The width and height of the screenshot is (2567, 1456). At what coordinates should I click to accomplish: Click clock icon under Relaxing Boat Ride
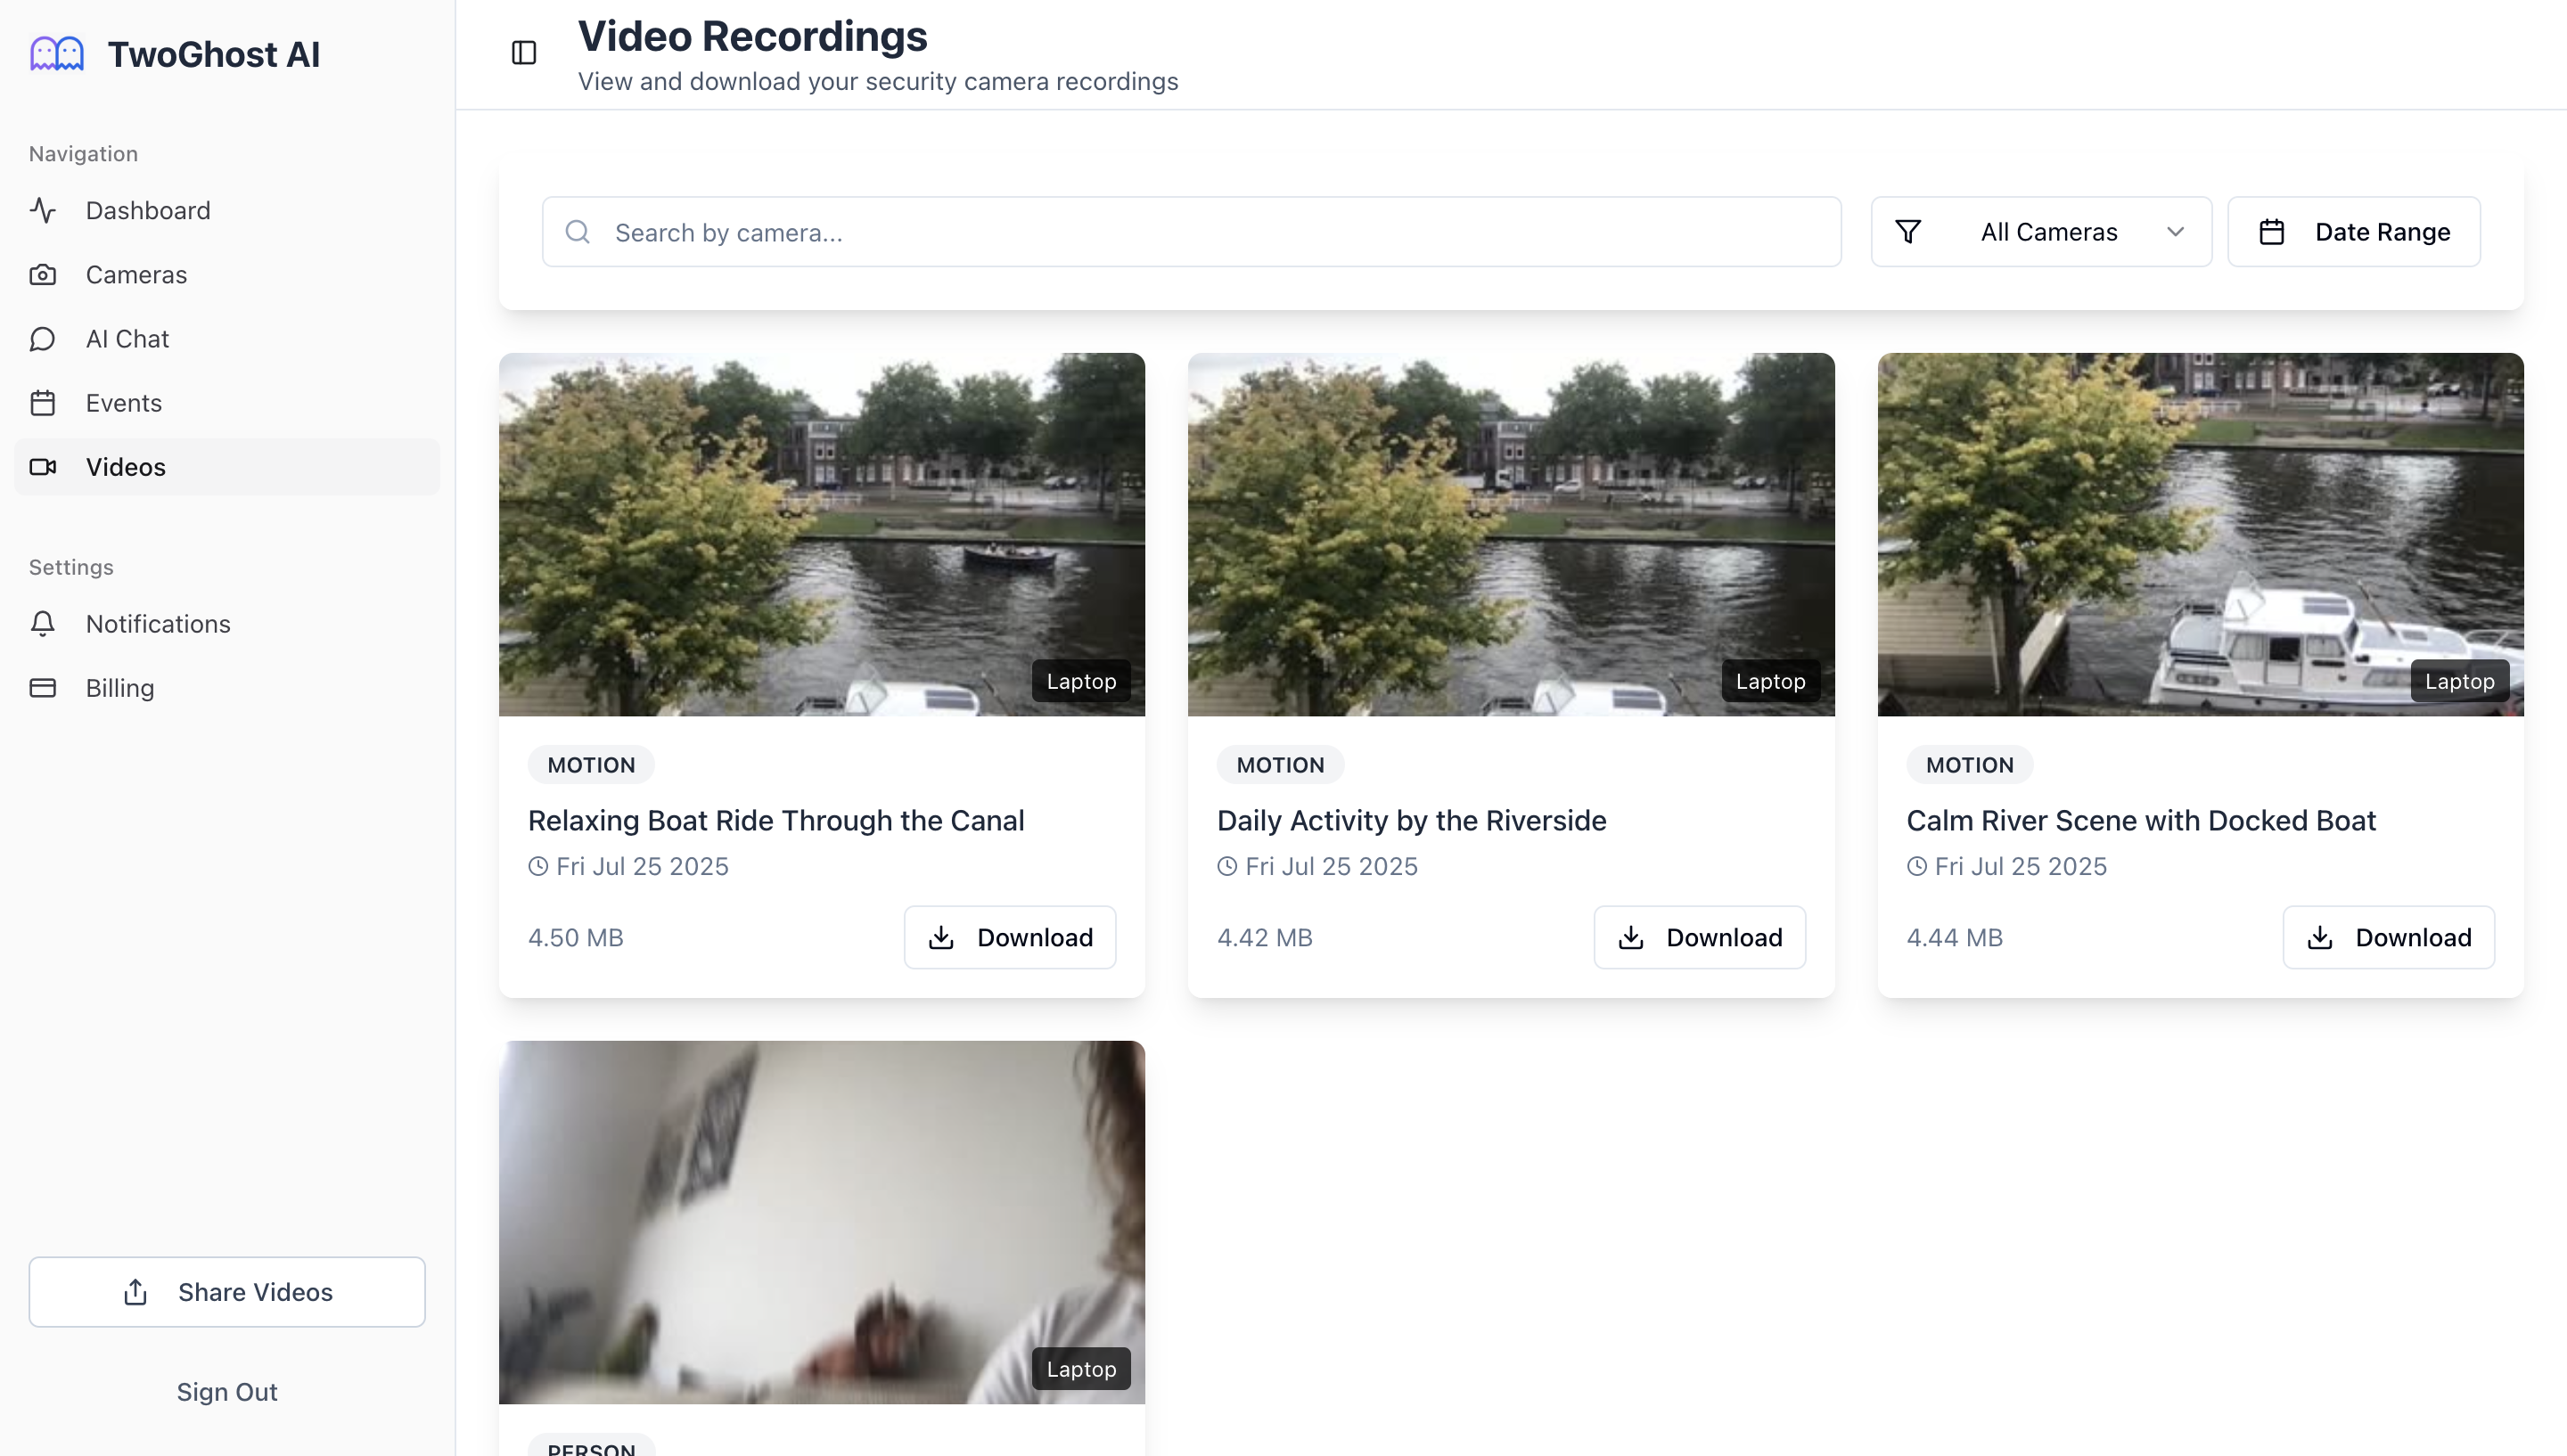click(x=538, y=867)
